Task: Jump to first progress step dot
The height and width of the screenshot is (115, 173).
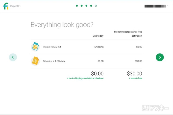Action: (x=77, y=6)
